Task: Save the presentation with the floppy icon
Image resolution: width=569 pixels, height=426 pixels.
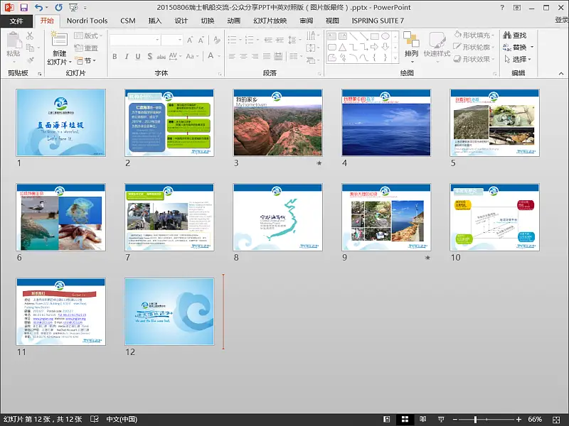Action: coord(23,7)
